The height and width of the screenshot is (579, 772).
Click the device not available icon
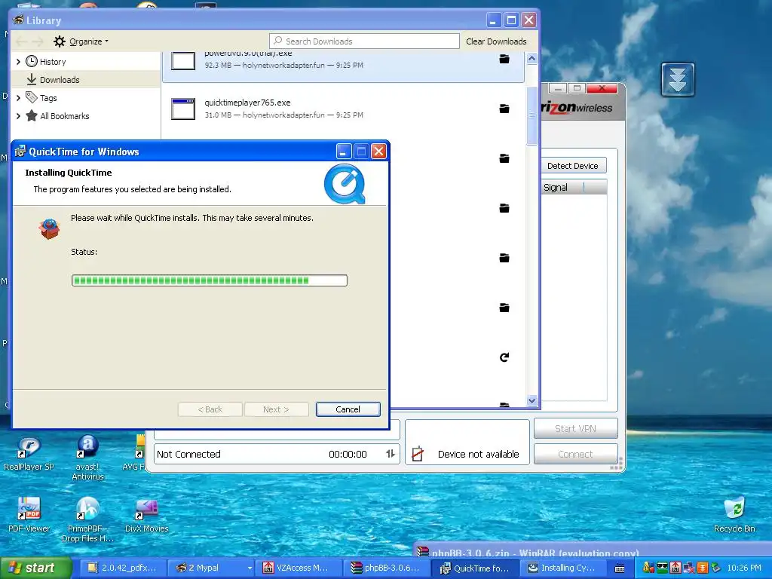[418, 453]
